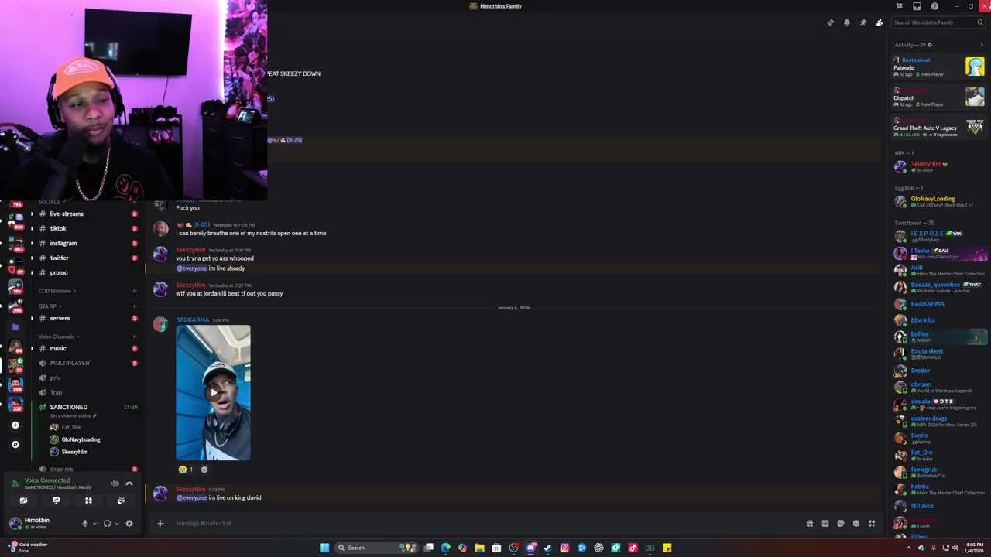991x557 pixels.
Task: Join the priv voice channel
Action: 87,378
